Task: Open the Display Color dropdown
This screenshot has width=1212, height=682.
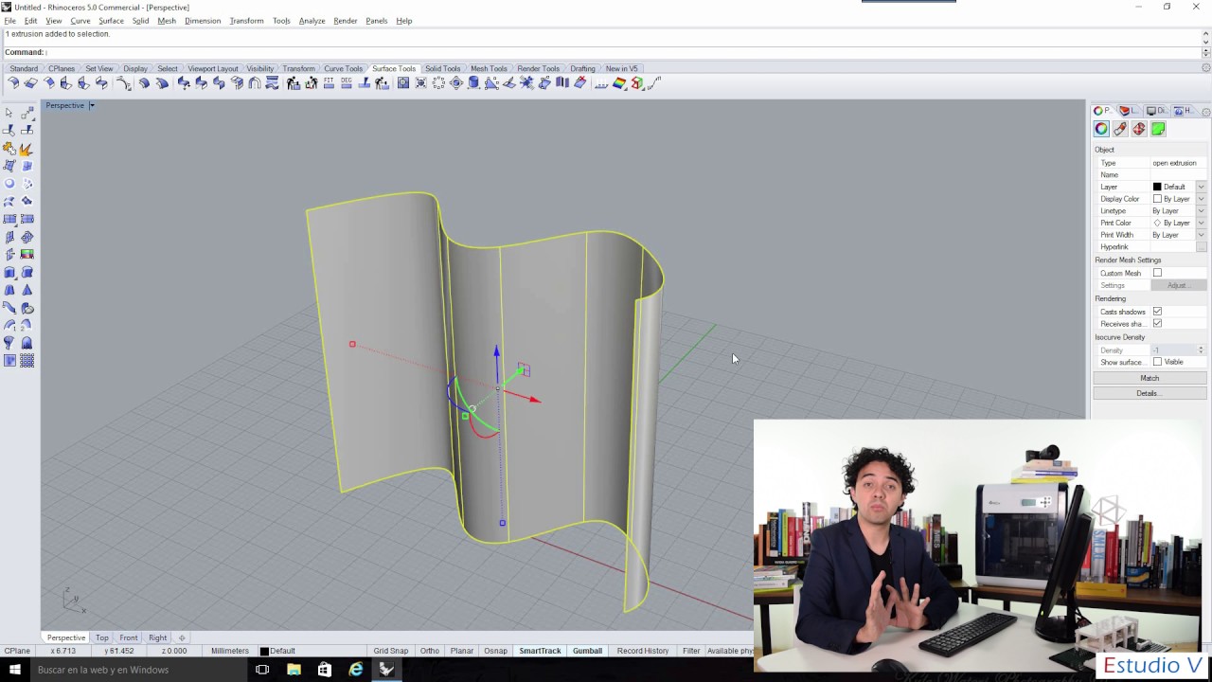Action: click(1201, 199)
